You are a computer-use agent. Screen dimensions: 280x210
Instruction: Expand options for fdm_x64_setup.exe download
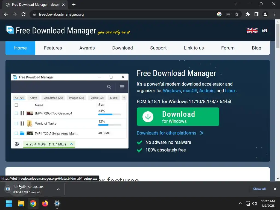tap(58, 189)
